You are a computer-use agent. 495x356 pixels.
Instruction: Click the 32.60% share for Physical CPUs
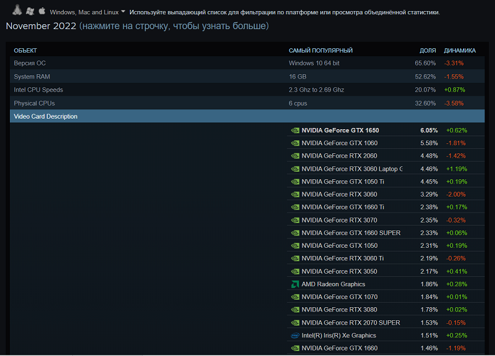pyautogui.click(x=425, y=103)
